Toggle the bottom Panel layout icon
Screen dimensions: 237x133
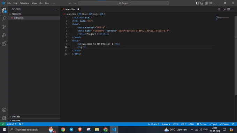click(x=202, y=3)
